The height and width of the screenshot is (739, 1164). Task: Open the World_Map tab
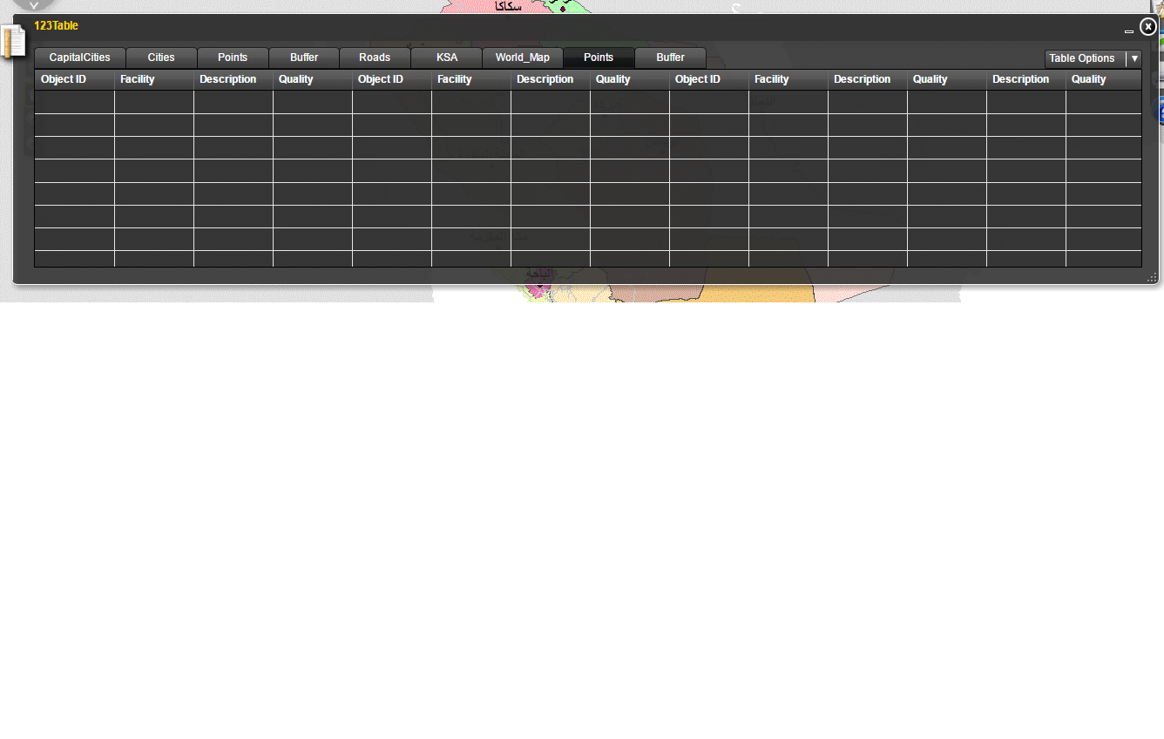point(523,58)
